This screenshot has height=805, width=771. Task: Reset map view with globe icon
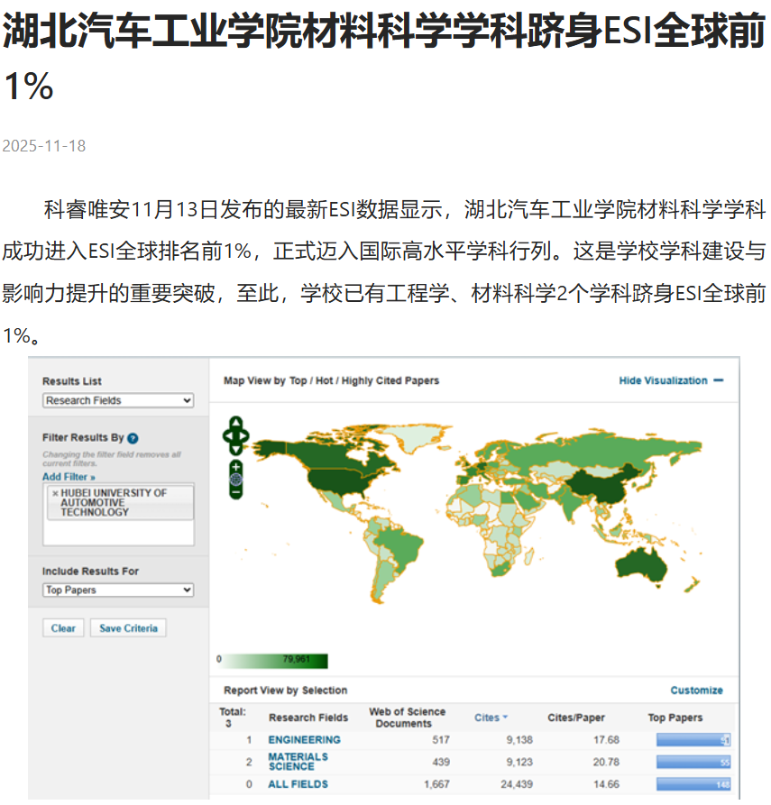(x=236, y=480)
